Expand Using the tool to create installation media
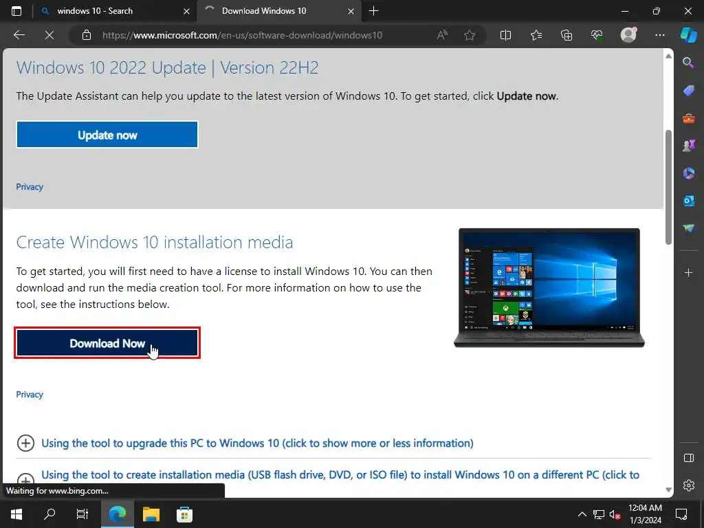 (x=340, y=475)
